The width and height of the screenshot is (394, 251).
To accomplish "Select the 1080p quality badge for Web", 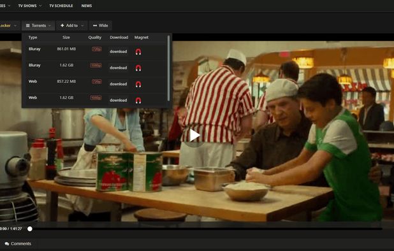I will 96,98.
